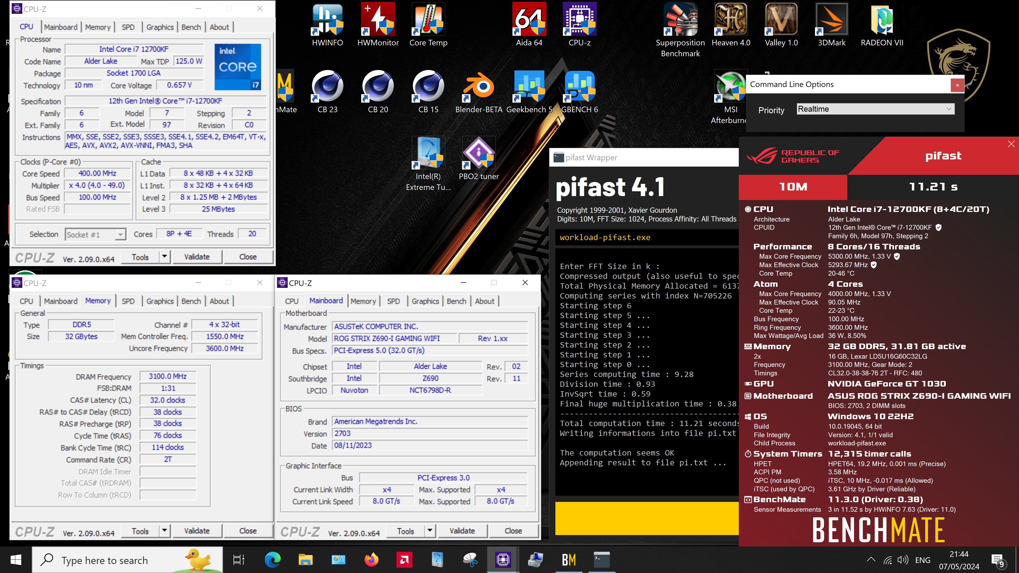
Task: Open the Windows Start menu
Action: pyautogui.click(x=16, y=559)
